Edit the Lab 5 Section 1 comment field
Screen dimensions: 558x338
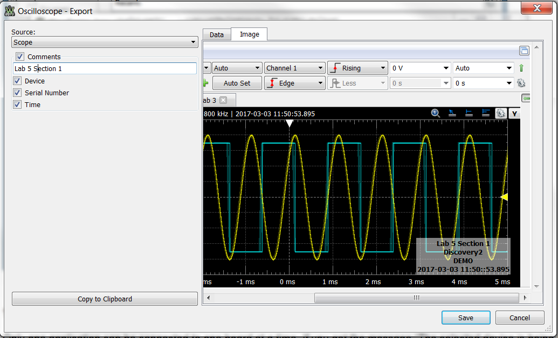click(105, 68)
